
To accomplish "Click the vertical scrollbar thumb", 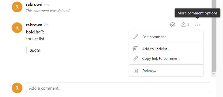I will click(213, 36).
